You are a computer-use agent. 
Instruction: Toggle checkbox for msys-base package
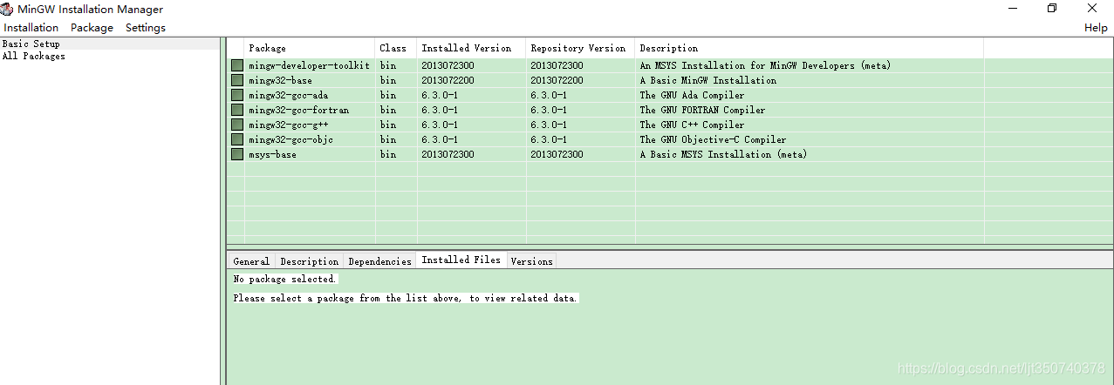click(237, 154)
